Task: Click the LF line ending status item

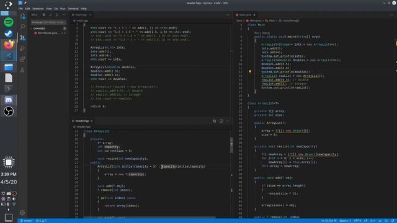Action: pyautogui.click(x=365, y=221)
